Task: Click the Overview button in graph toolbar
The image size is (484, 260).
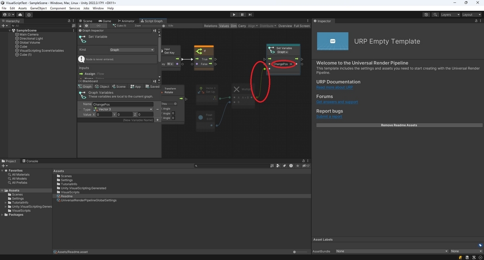Action: pos(285,26)
